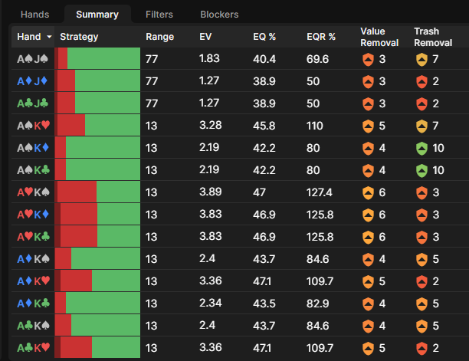Click yellow Trash Removal shield in A♠J♠ row
The height and width of the screenshot is (361, 469).
pyautogui.click(x=421, y=59)
